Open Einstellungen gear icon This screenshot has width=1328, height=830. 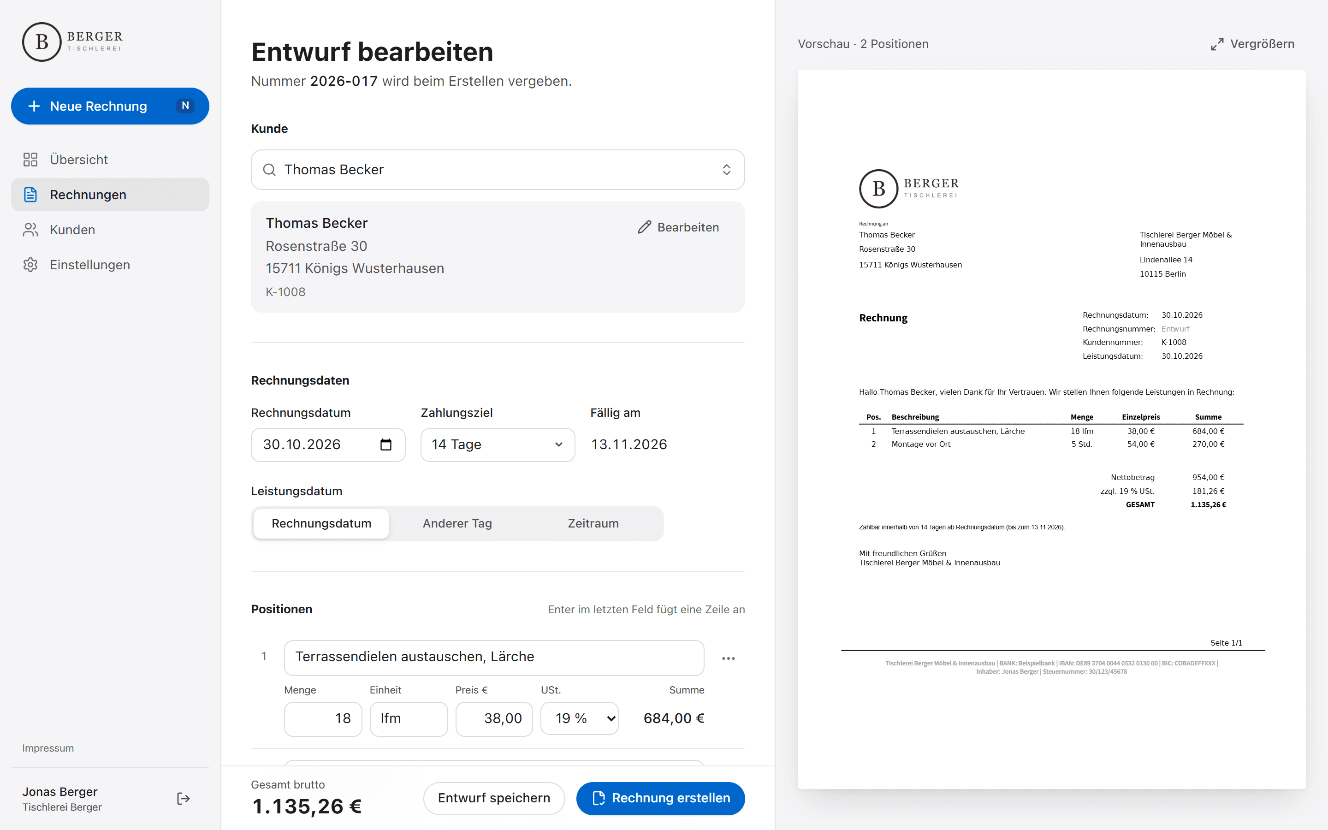coord(30,265)
